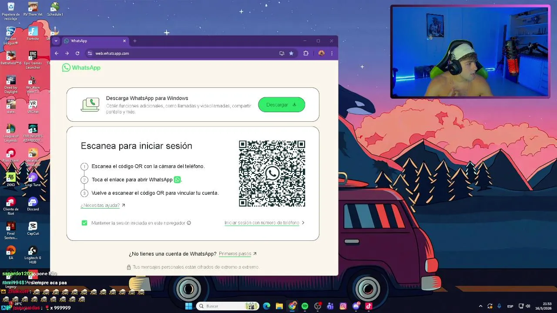The image size is (557, 313).
Task: Open Microsoft Teams from taskbar
Action: (x=330, y=306)
